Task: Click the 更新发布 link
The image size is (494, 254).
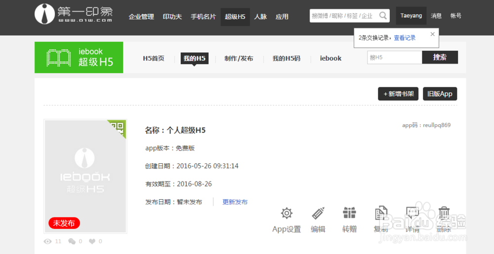Action: click(235, 202)
